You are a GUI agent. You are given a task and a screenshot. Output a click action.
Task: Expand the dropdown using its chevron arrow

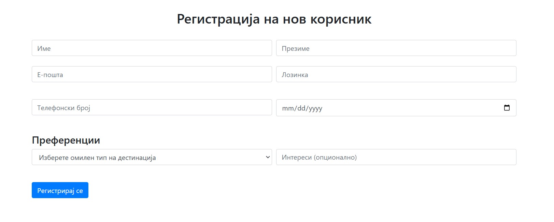click(x=268, y=157)
